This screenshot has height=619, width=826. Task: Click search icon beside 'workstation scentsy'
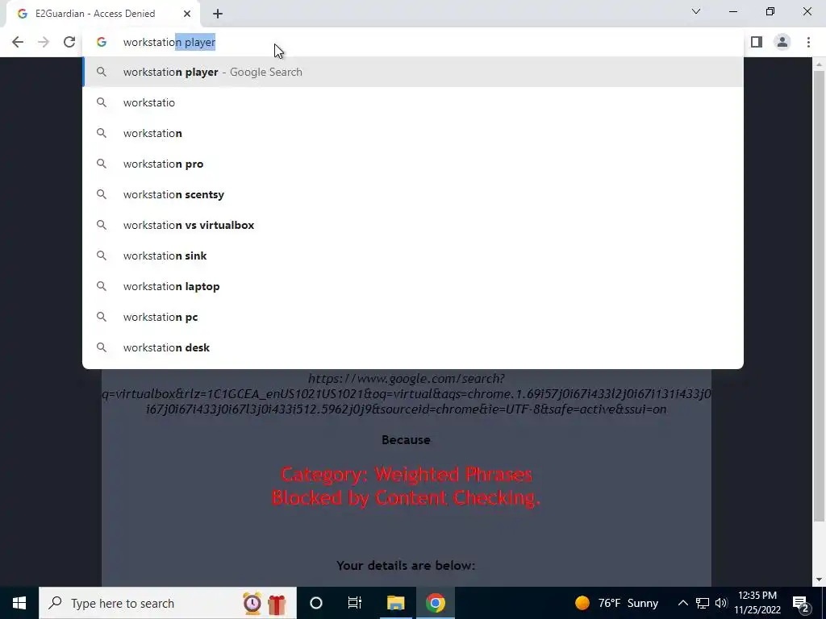(x=102, y=194)
